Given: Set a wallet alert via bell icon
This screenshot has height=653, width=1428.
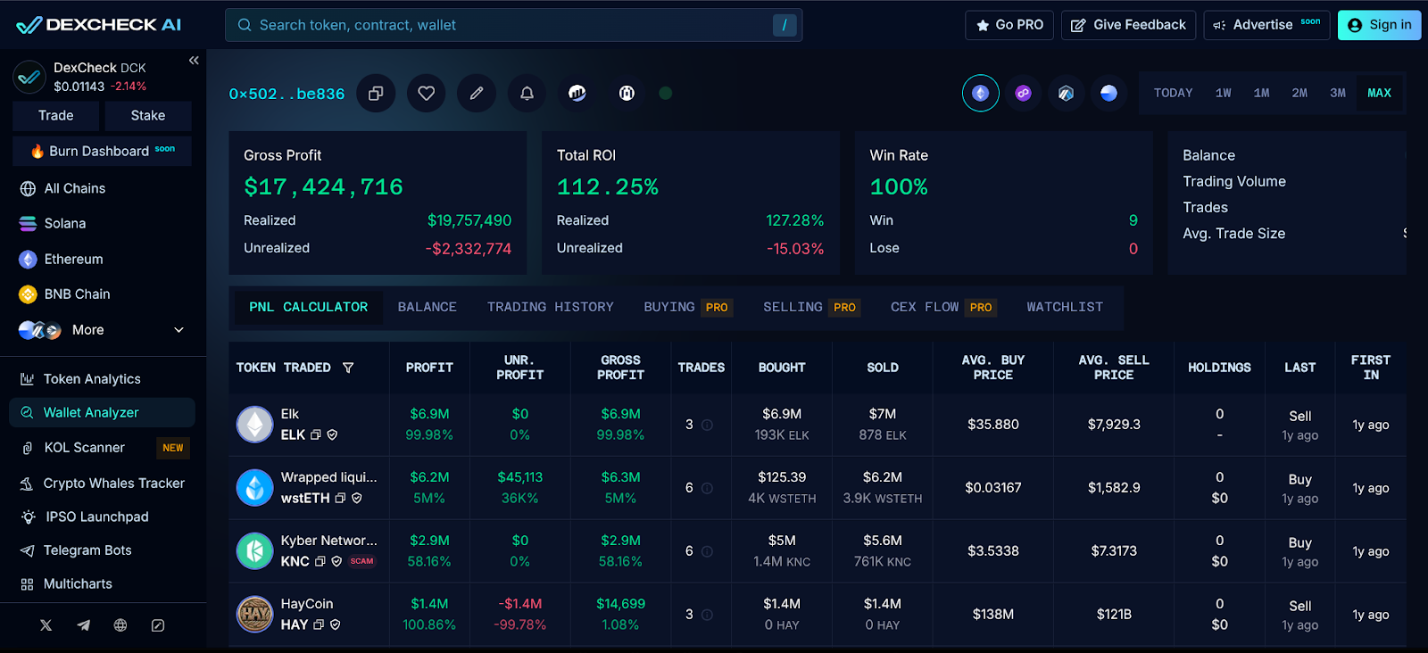Looking at the screenshot, I should point(527,93).
